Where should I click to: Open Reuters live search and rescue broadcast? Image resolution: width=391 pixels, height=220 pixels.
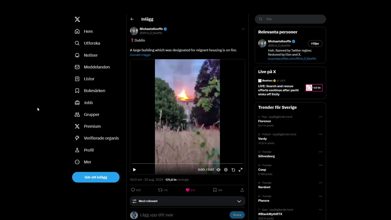point(278,90)
